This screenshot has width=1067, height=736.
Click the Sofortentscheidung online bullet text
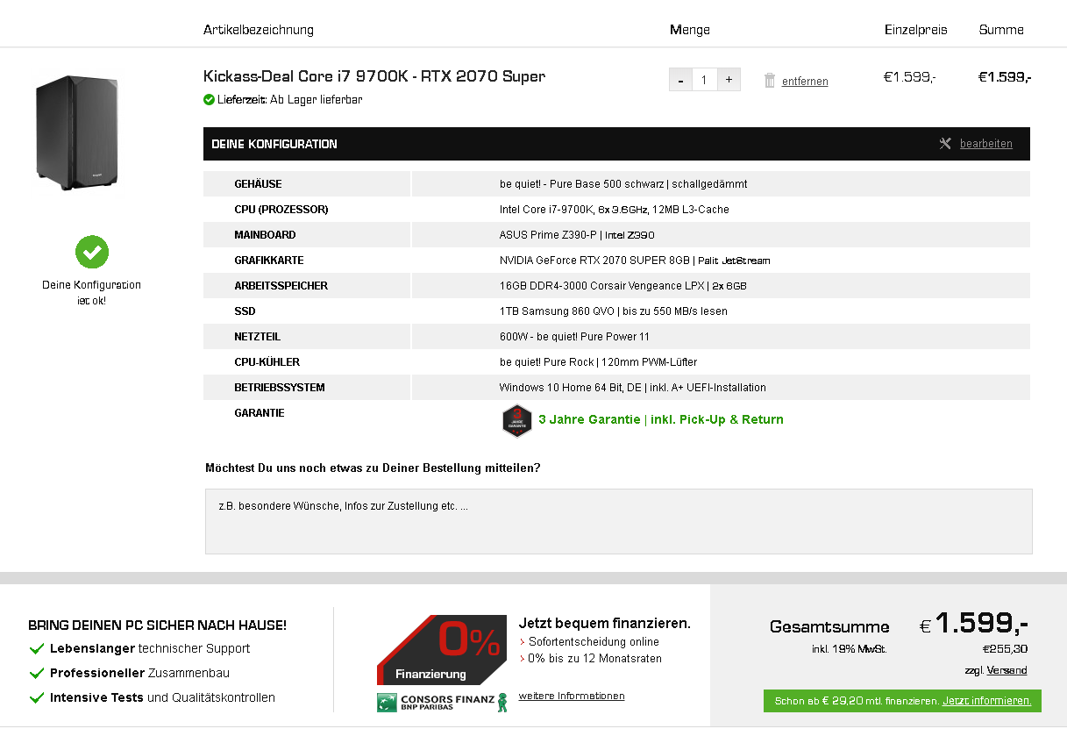594,642
